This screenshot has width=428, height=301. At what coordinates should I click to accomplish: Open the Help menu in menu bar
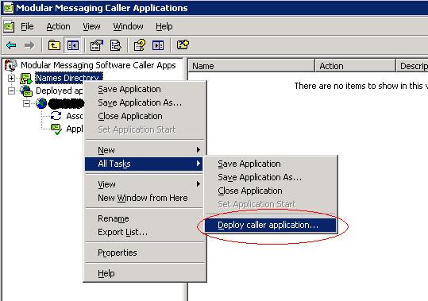pos(164,26)
